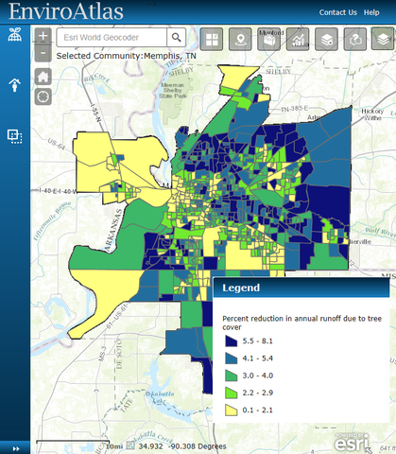396x454 pixels.
Task: Click the 'Fifteenmile Bayou' map label
Action: pos(53,220)
